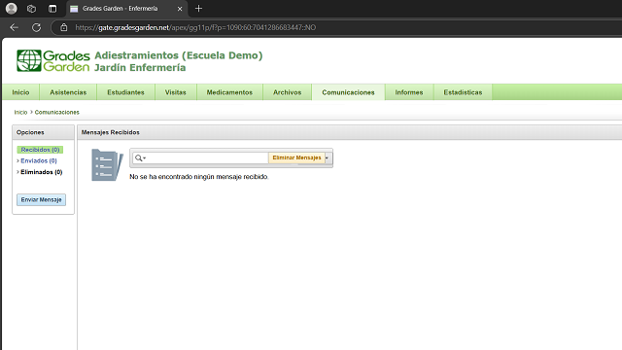622x350 pixels.
Task: Click the message list document icon
Action: [x=107, y=165]
